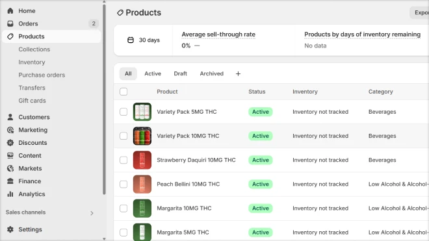This screenshot has width=429, height=241.
Task: Click the Strawberry Daquiri product thumbnail
Action: (x=142, y=160)
